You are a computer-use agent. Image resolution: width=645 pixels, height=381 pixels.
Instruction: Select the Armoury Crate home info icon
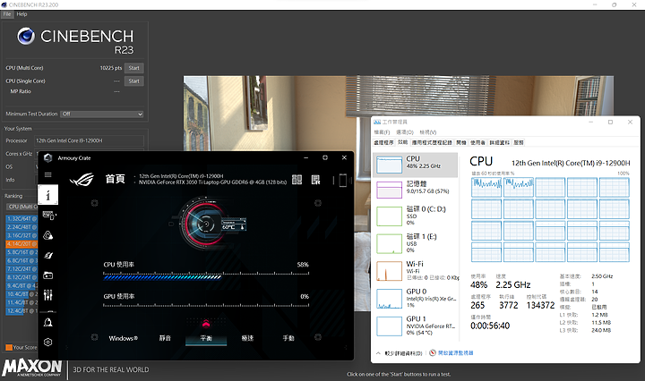[47, 195]
